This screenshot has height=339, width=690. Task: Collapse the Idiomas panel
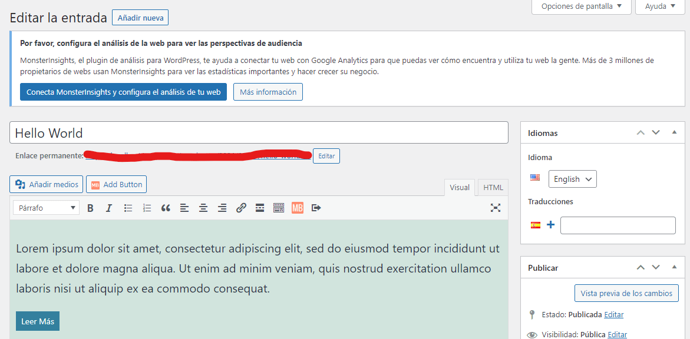(x=674, y=133)
